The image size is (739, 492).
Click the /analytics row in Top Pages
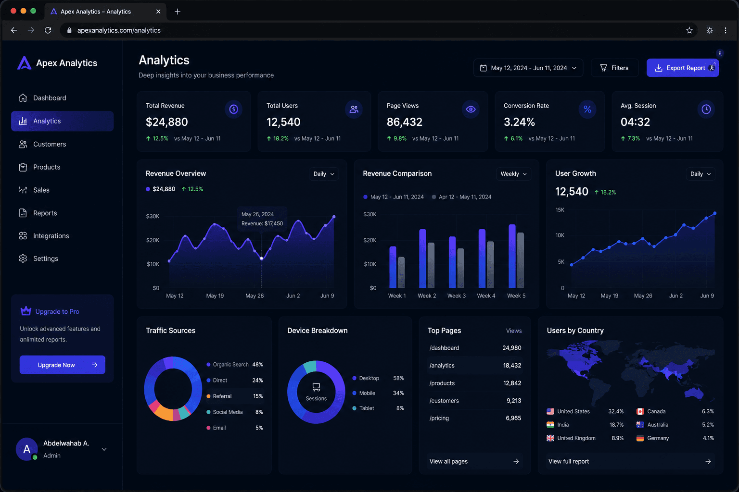(475, 366)
